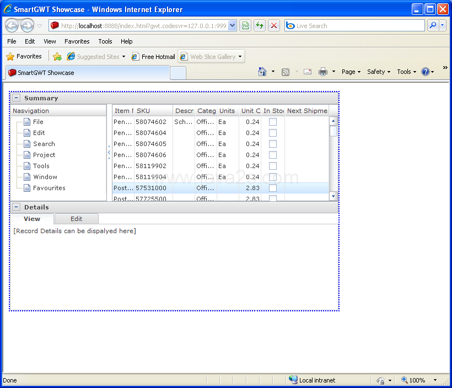Screen dimensions: 452x388
Task: Switch to the Edit tab in Details
Action: tap(77, 219)
